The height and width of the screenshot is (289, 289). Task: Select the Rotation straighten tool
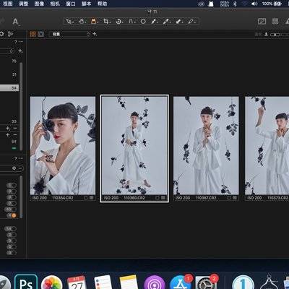(x=118, y=22)
